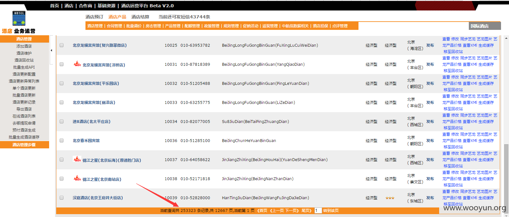The width and height of the screenshot is (509, 217).
Task: Open 首页 in top navigation
Action: (x=55, y=6)
